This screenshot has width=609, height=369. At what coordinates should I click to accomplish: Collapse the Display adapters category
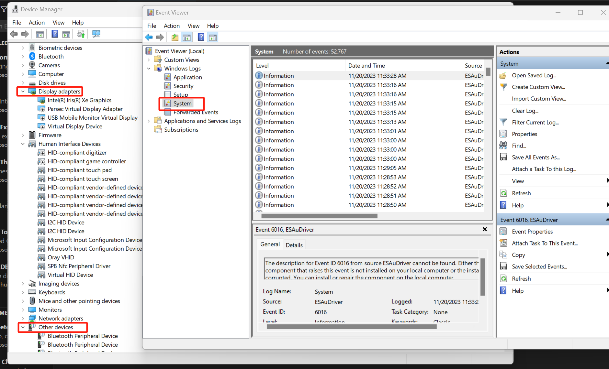tap(23, 91)
